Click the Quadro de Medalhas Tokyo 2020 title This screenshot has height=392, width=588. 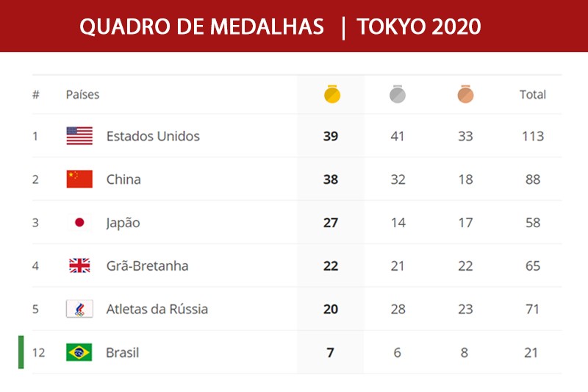(x=280, y=27)
